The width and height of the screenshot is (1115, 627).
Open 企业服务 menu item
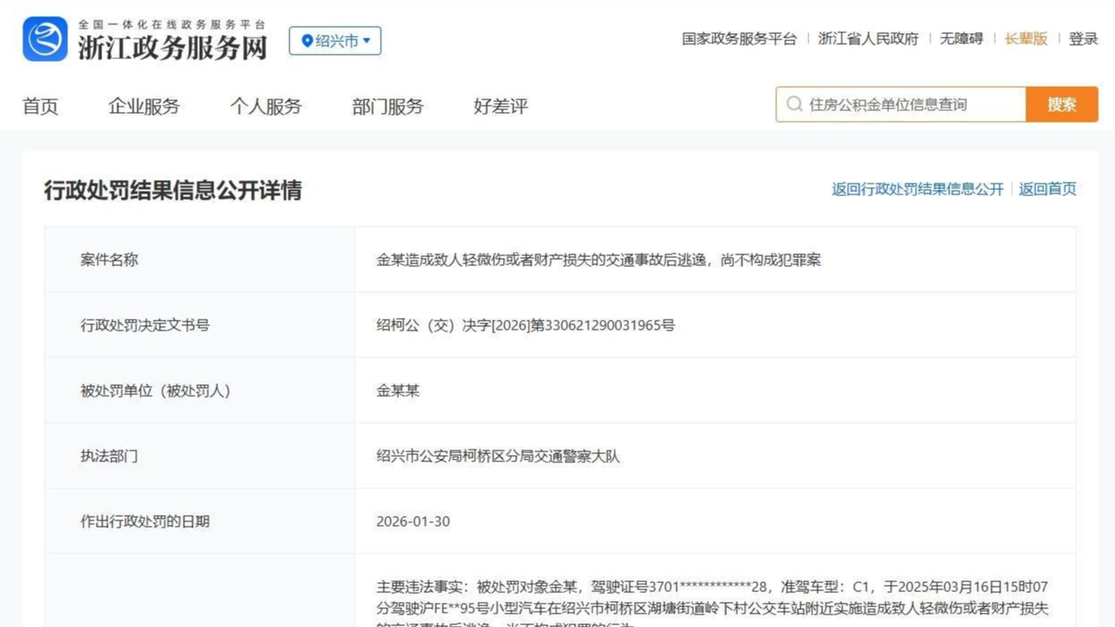click(x=143, y=107)
